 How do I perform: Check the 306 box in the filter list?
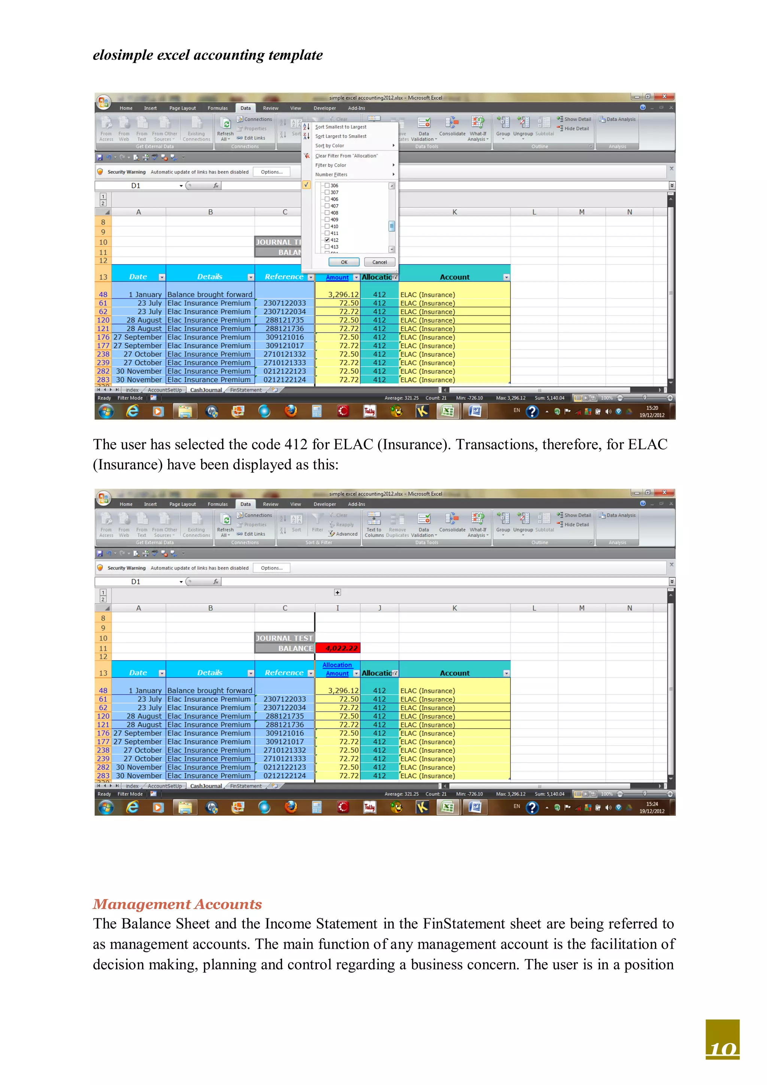point(327,186)
